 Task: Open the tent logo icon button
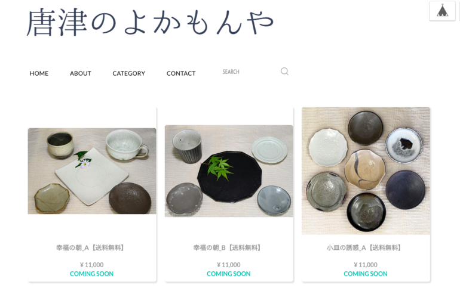[x=442, y=11]
